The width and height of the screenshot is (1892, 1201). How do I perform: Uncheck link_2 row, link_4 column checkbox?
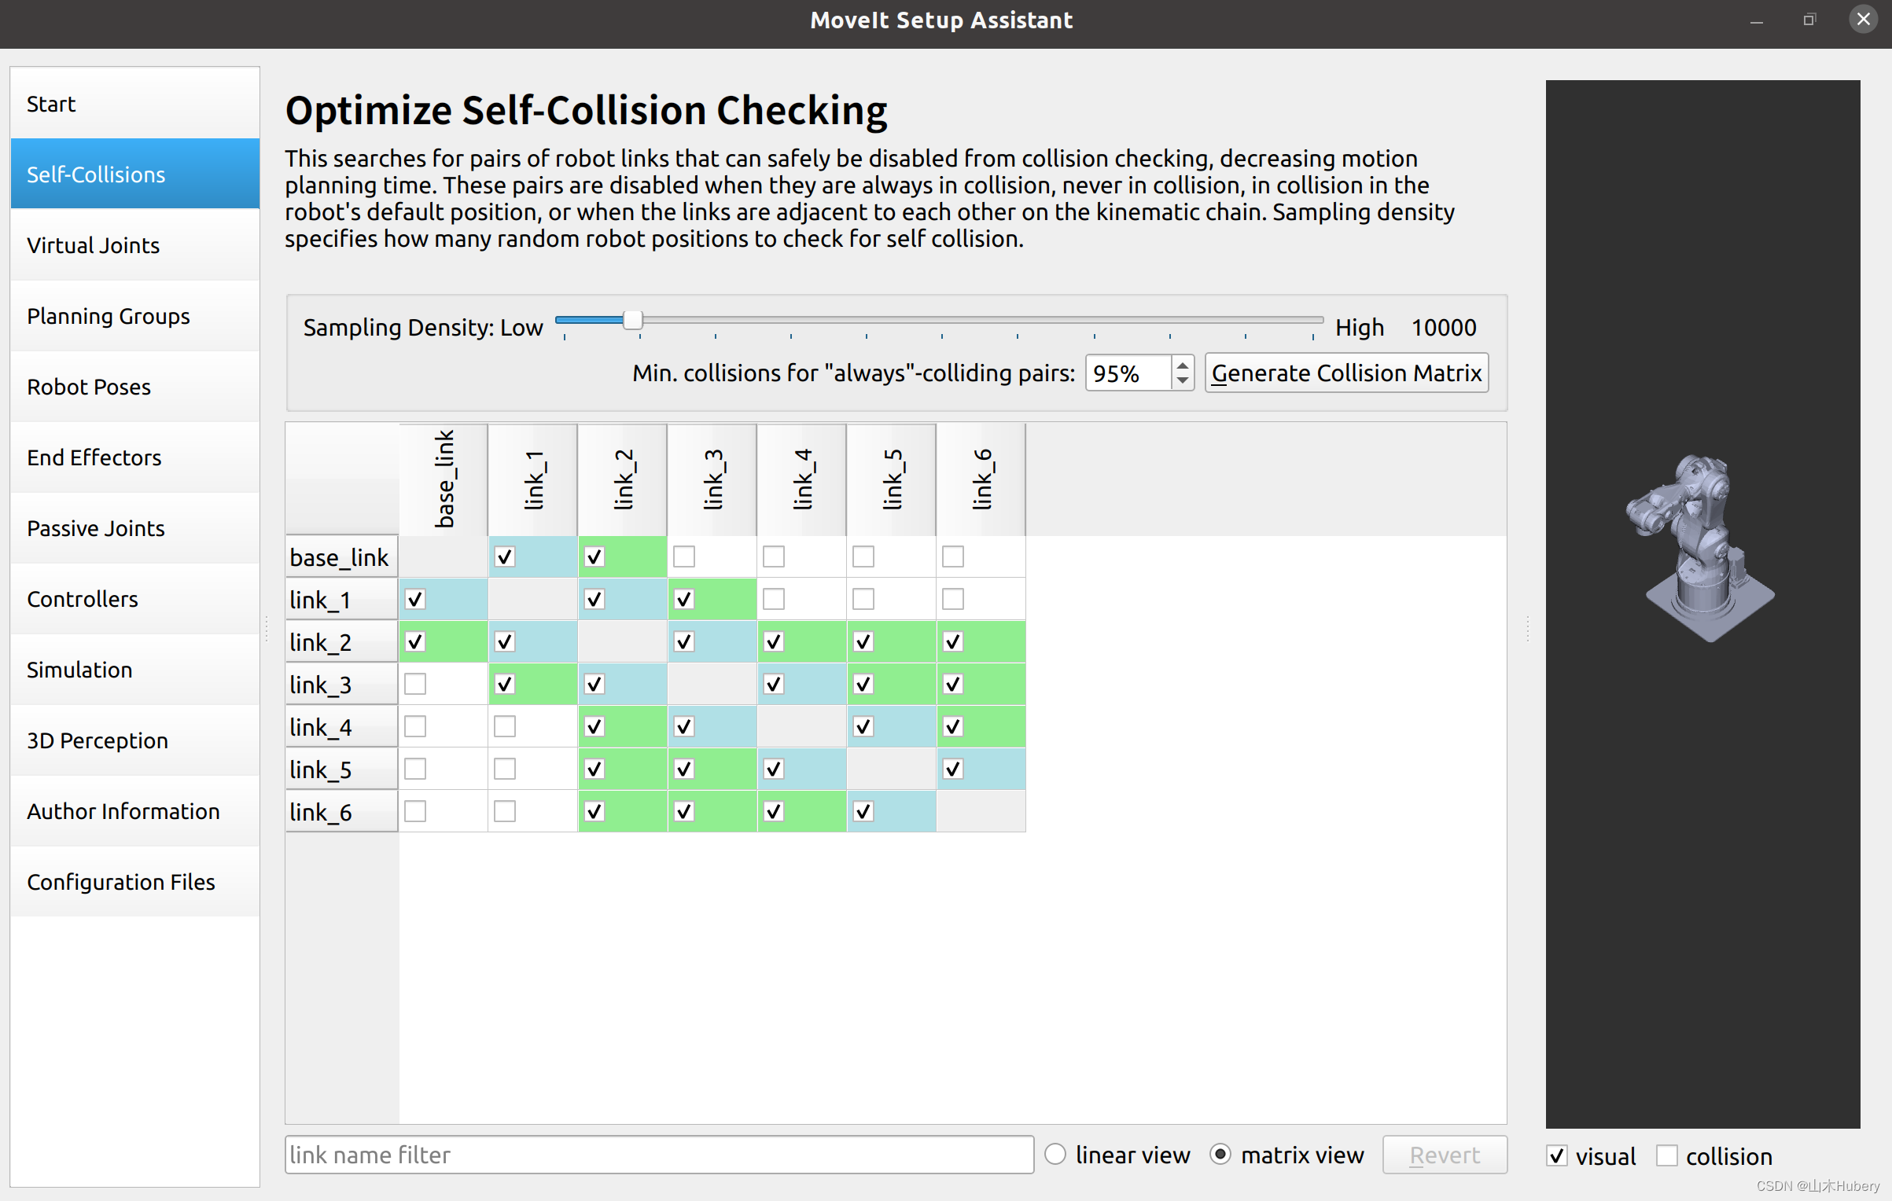pyautogui.click(x=774, y=641)
